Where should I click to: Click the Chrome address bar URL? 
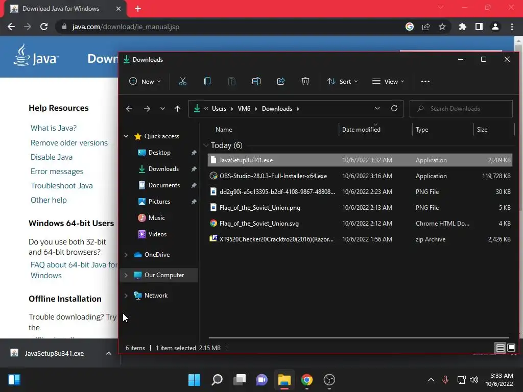coord(126,27)
